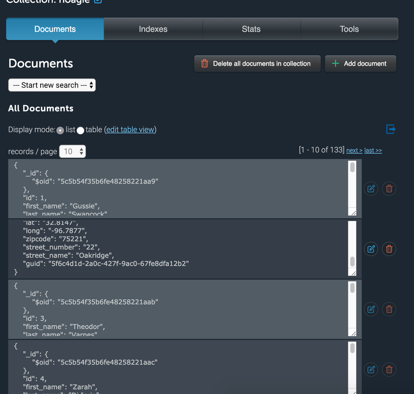The height and width of the screenshot is (394, 414).
Task: Open the records per page selector
Action: (x=73, y=151)
